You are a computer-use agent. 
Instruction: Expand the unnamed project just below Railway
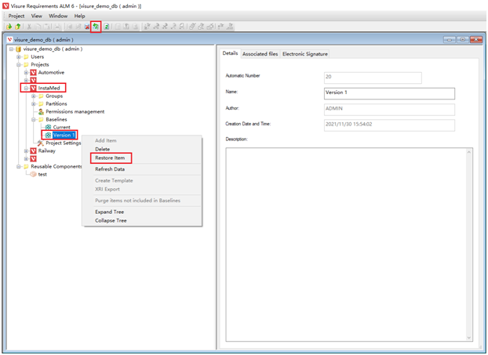pyautogui.click(x=26, y=159)
